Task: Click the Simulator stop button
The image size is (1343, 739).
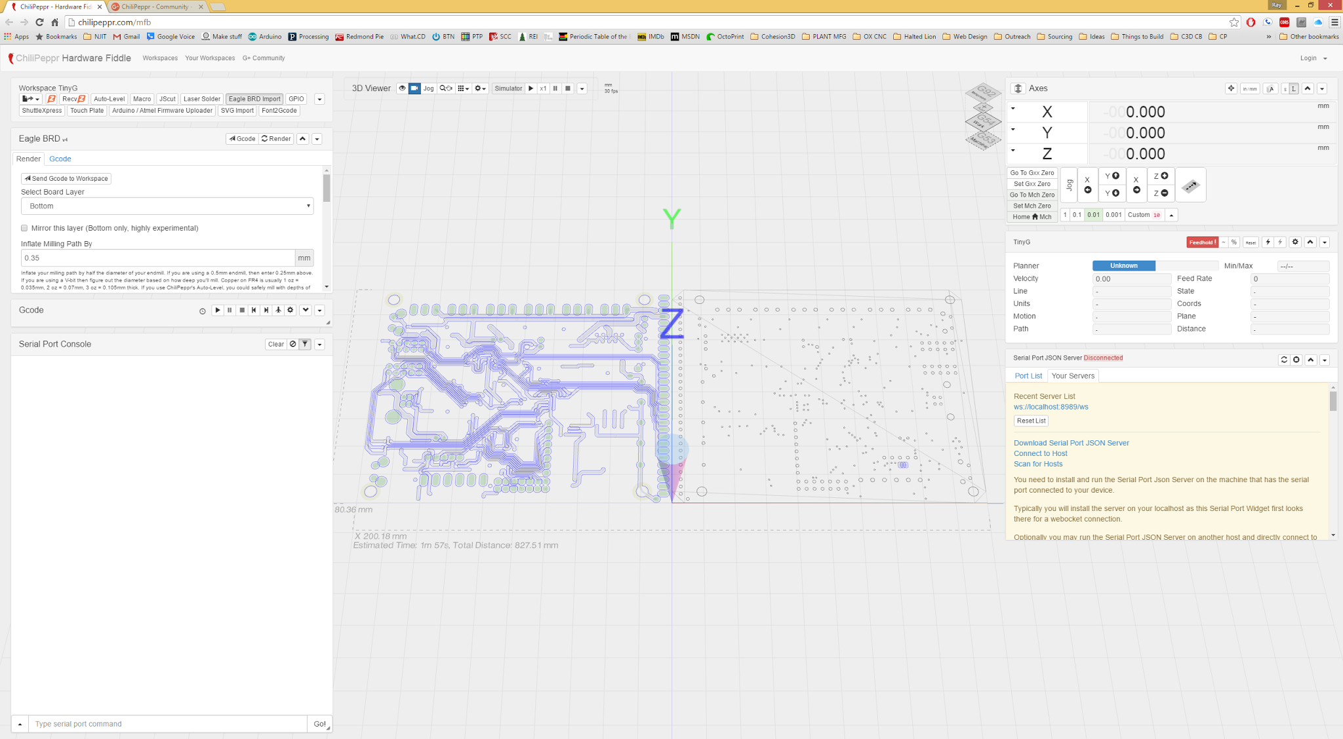Action: coord(568,88)
